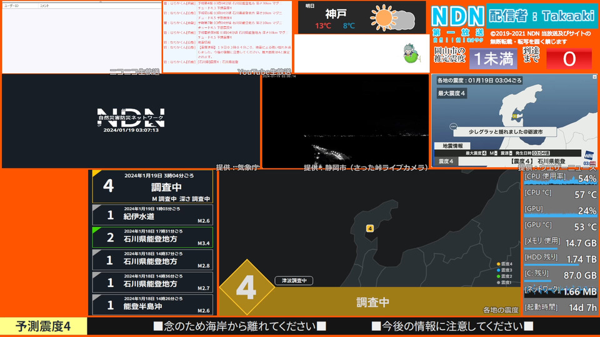600x337 pixels.
Task: Click the 震度4 yellow legend dot
Action: (x=498, y=263)
